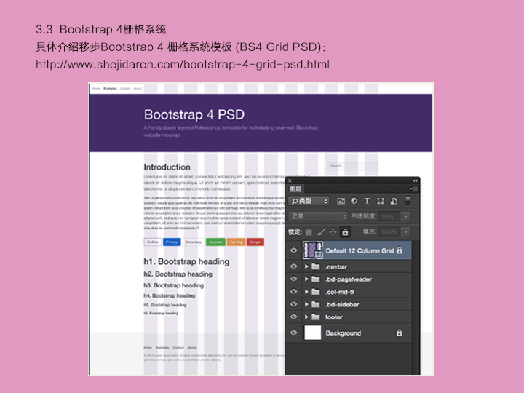Select the 图层 panel tab

click(295, 189)
